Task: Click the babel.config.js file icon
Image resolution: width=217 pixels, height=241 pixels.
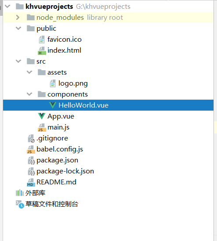Action: 31,149
